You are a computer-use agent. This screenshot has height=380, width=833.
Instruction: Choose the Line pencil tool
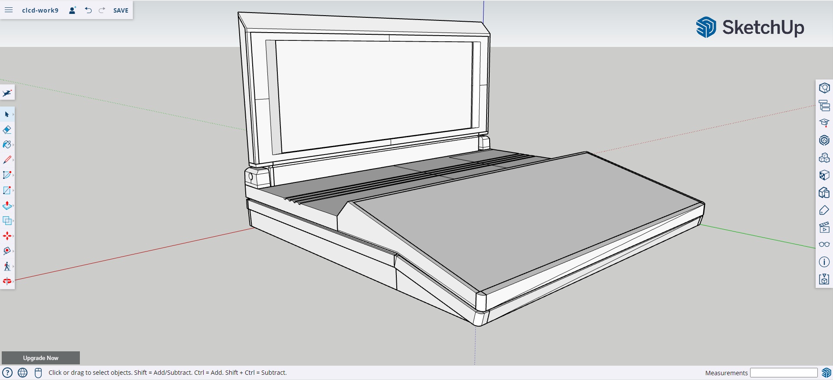(7, 160)
